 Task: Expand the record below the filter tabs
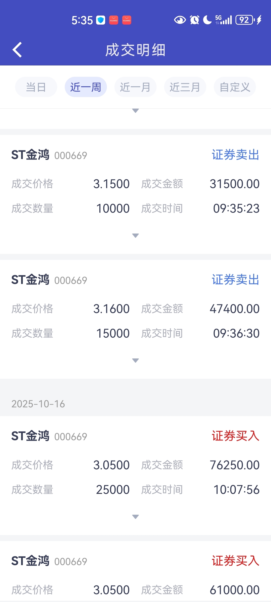(x=135, y=111)
